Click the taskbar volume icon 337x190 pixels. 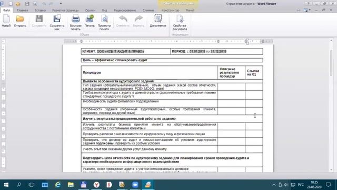(286, 185)
